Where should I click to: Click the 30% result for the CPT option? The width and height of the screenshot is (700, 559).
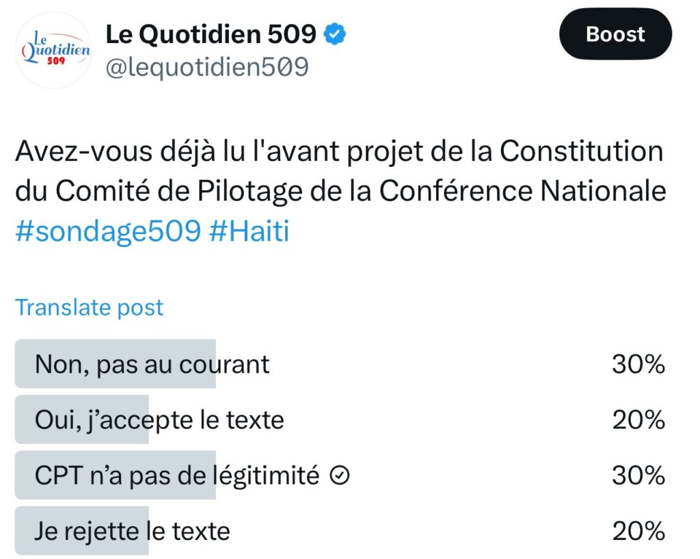coord(638,475)
